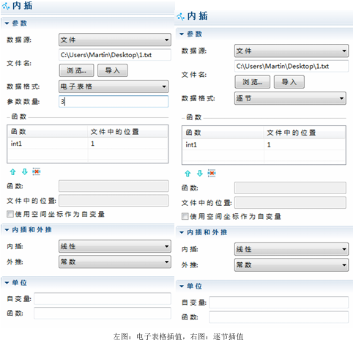Select int1 row in left table
This screenshot has width=356, height=348.
pyautogui.click(x=88, y=144)
